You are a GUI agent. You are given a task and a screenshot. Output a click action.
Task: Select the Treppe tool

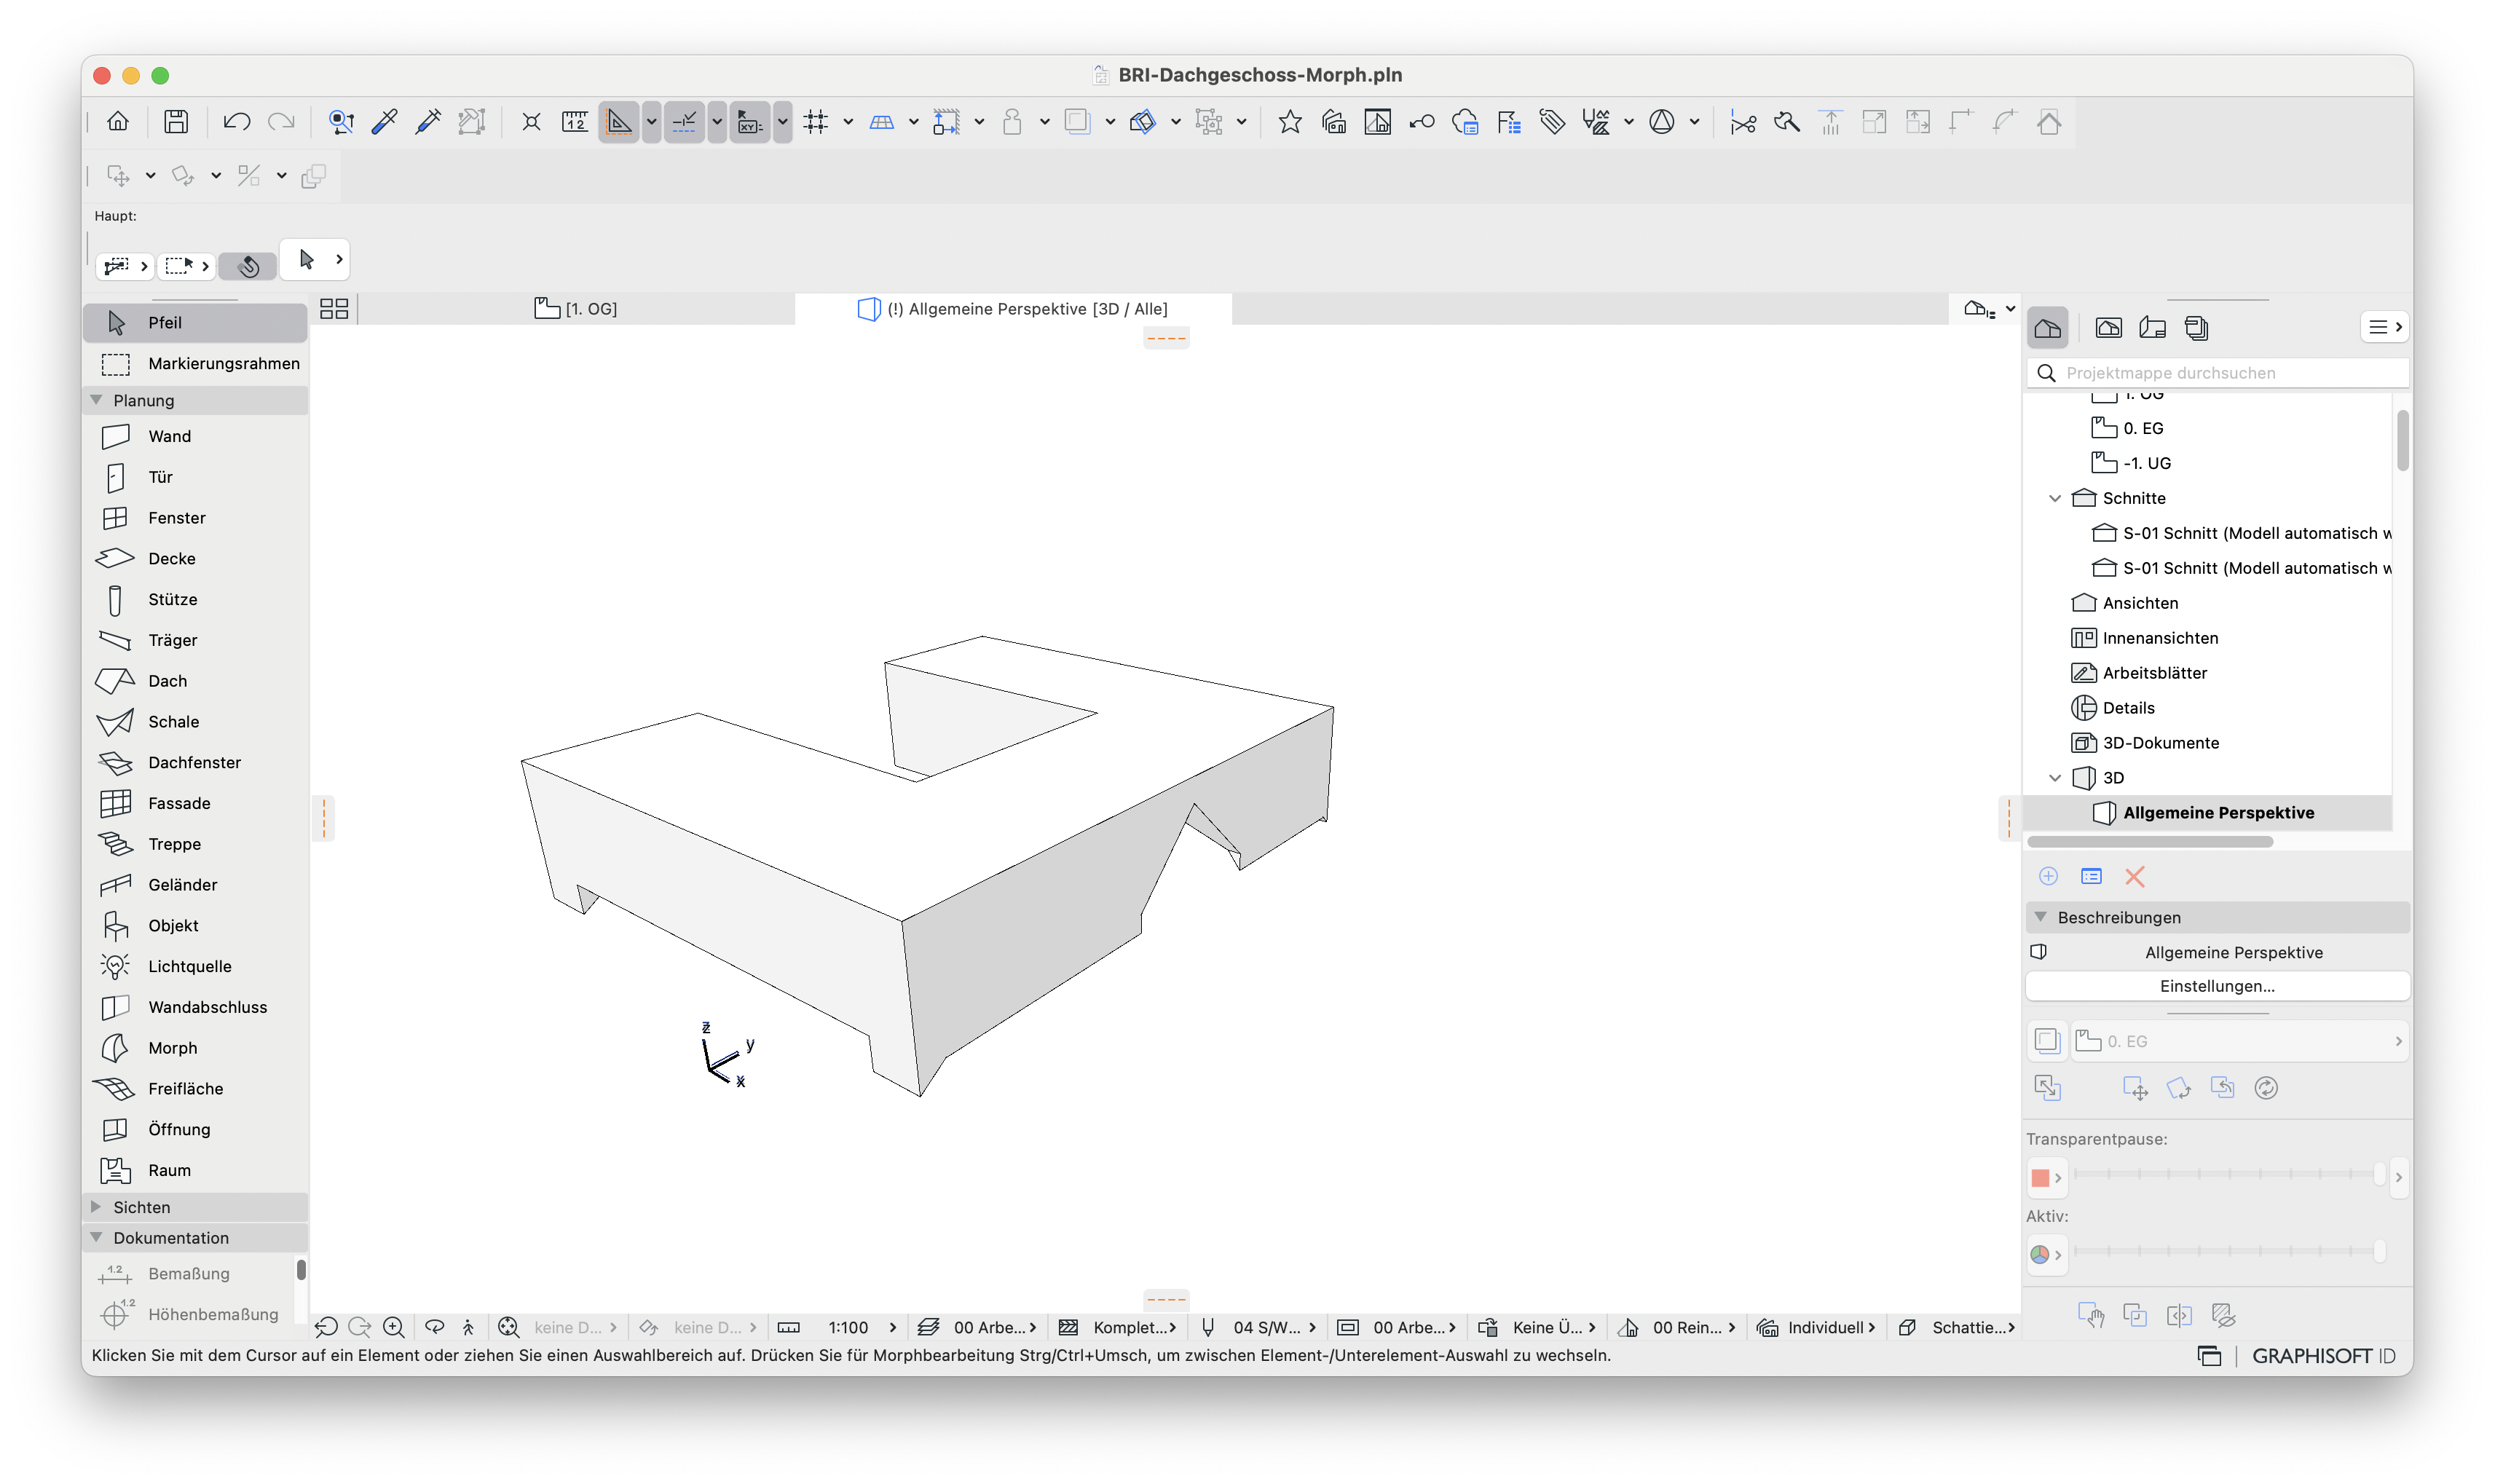[195, 845]
